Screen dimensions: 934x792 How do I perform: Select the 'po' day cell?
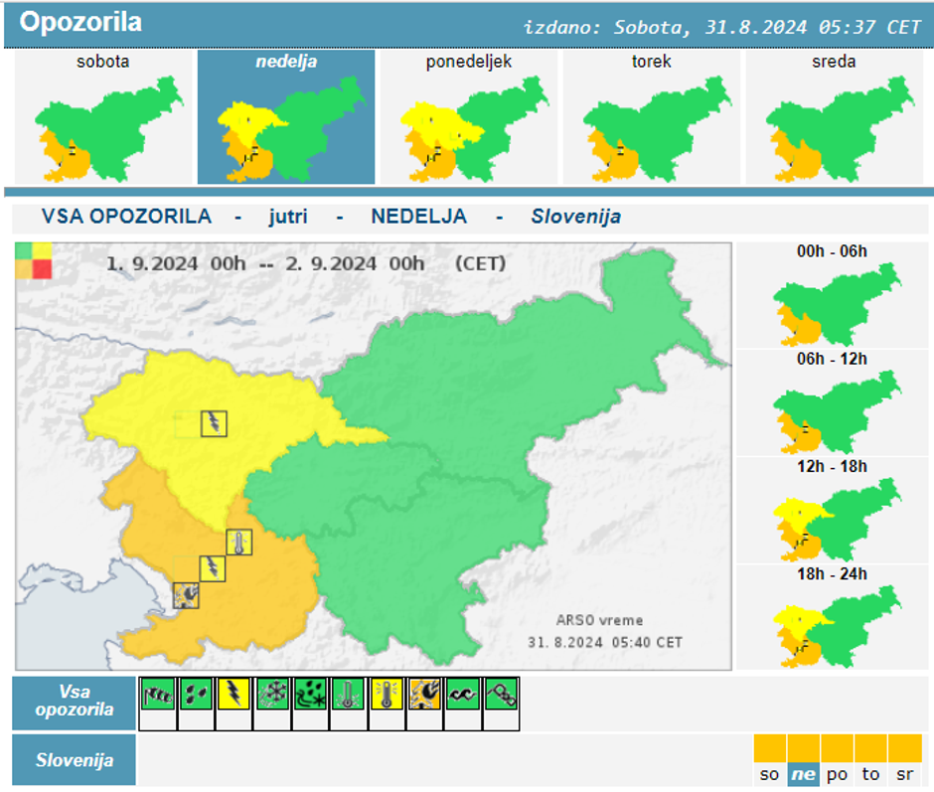(x=838, y=761)
